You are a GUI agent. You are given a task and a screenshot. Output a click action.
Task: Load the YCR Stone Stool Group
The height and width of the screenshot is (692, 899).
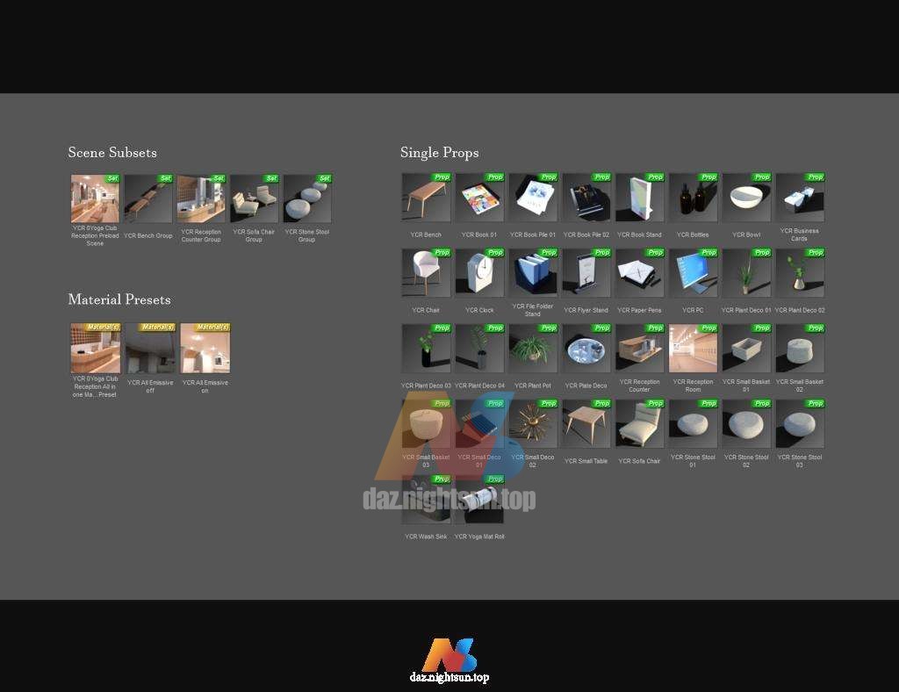pyautogui.click(x=307, y=198)
